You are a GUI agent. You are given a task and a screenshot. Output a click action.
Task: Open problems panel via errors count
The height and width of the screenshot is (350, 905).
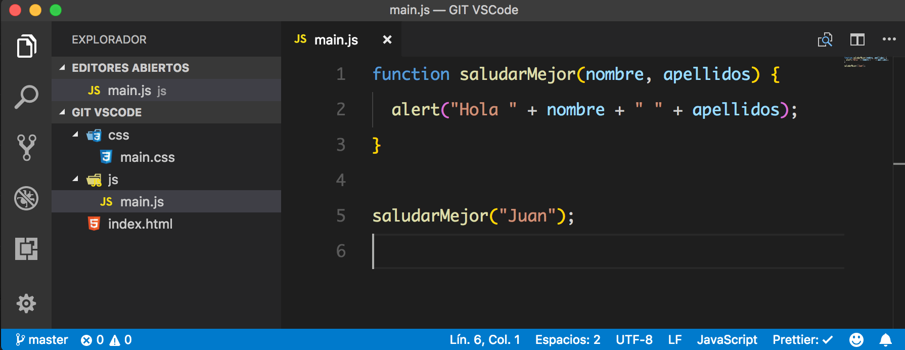pyautogui.click(x=93, y=340)
